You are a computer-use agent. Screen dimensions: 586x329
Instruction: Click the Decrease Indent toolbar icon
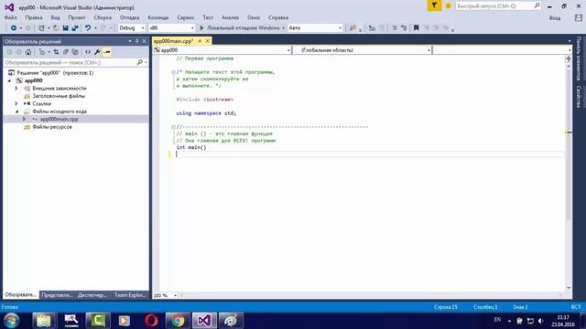click(x=394, y=28)
